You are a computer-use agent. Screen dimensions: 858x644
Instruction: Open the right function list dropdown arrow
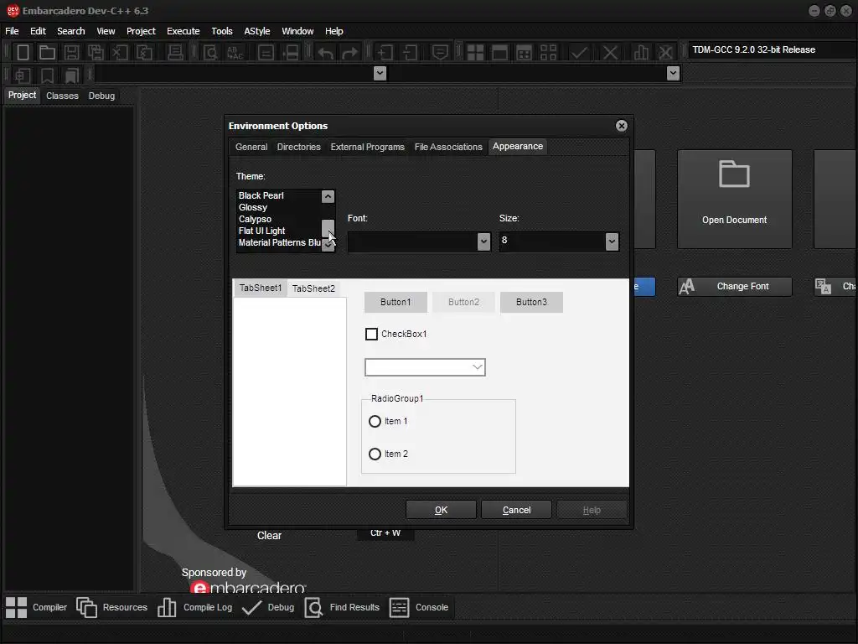point(673,74)
